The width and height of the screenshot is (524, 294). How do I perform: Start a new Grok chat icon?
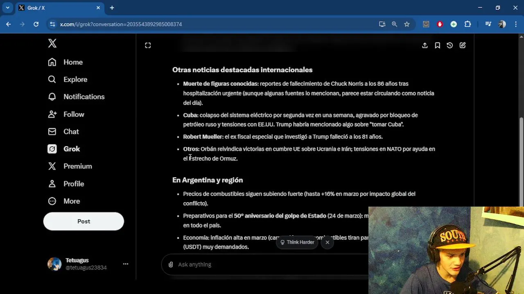(463, 45)
